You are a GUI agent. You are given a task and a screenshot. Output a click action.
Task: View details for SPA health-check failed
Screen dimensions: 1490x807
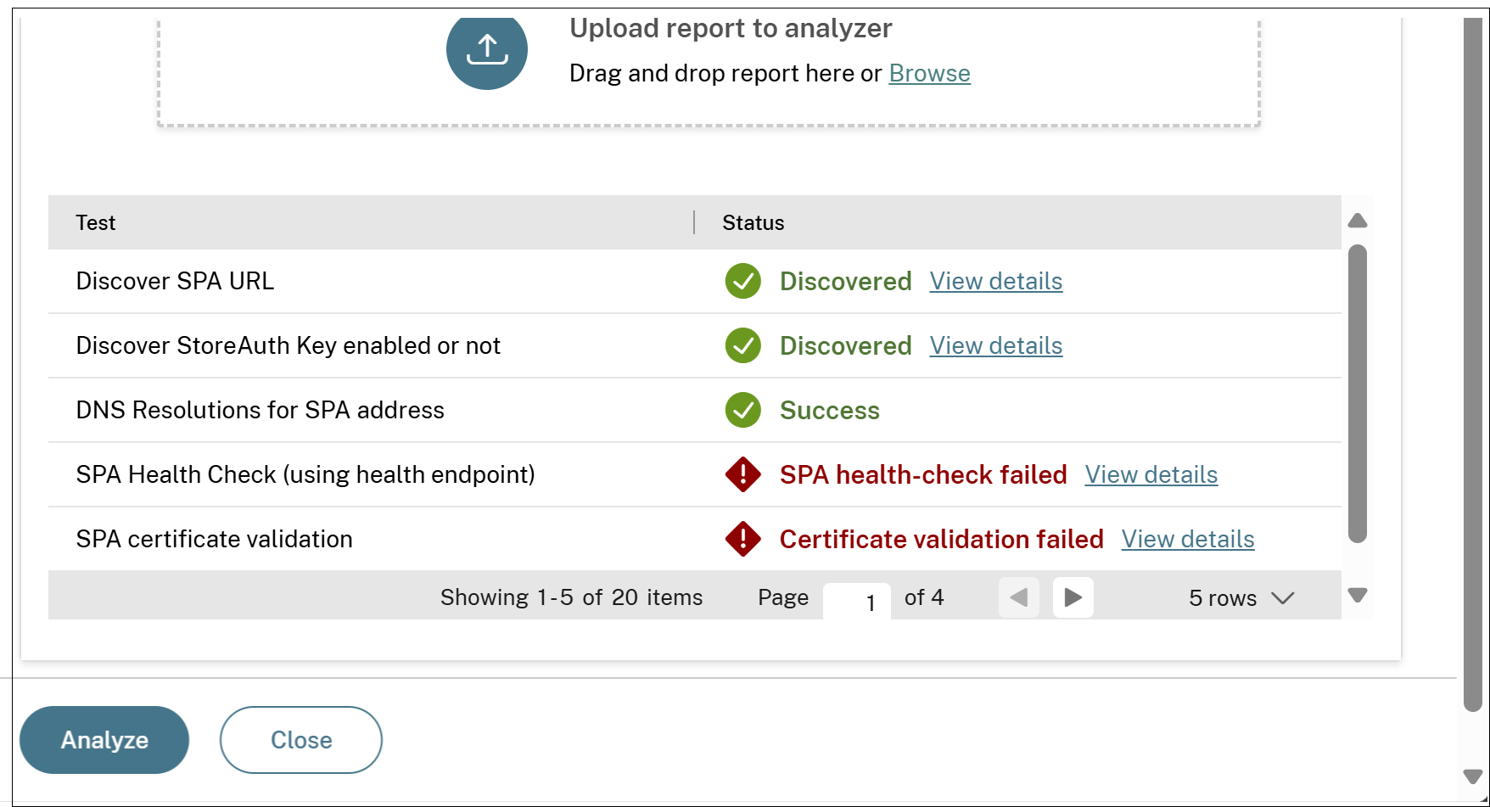[x=1151, y=474]
